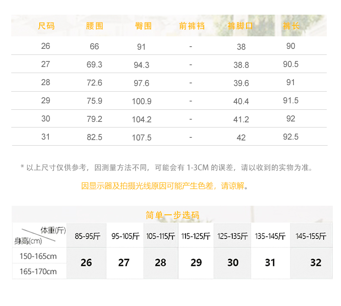This screenshot has height=306, width=341.
Task: Click hem value 41.2
Action: (241, 120)
